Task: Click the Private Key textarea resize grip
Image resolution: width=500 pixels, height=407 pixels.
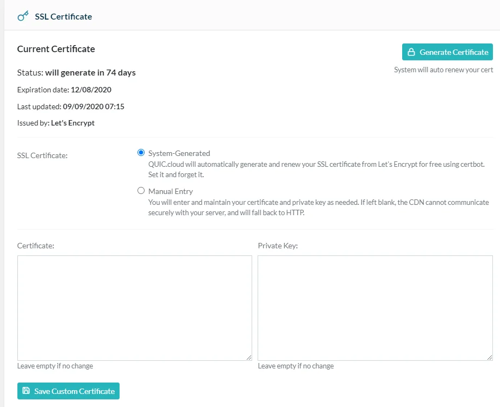Action: 490,358
